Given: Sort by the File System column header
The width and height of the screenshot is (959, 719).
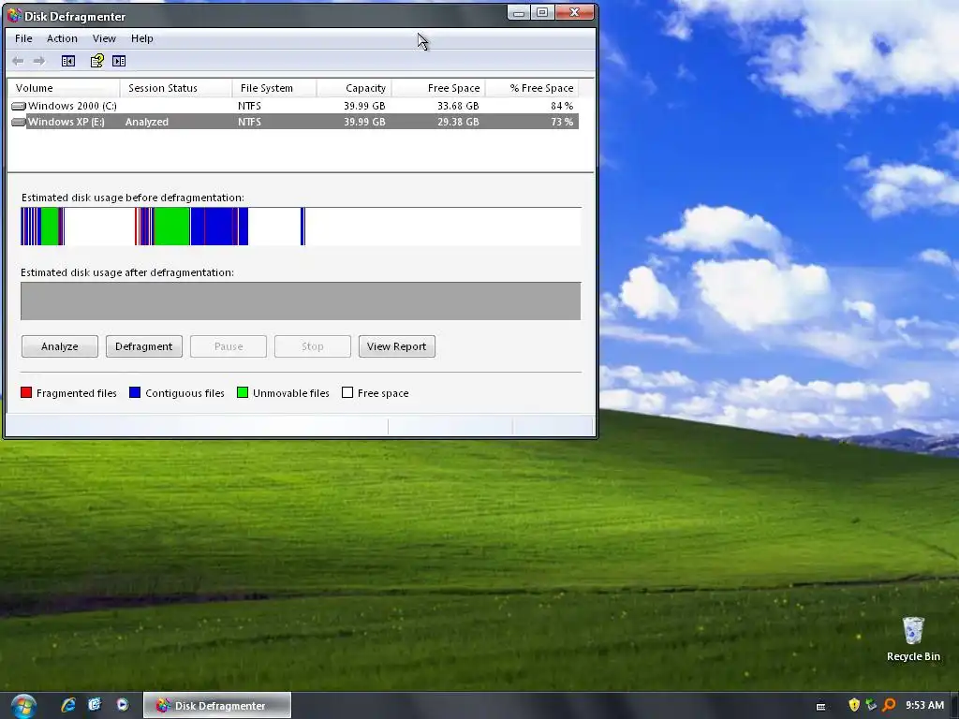Looking at the screenshot, I should (274, 88).
